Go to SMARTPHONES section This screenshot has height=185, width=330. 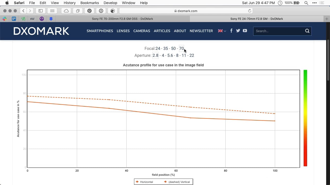[x=100, y=31]
